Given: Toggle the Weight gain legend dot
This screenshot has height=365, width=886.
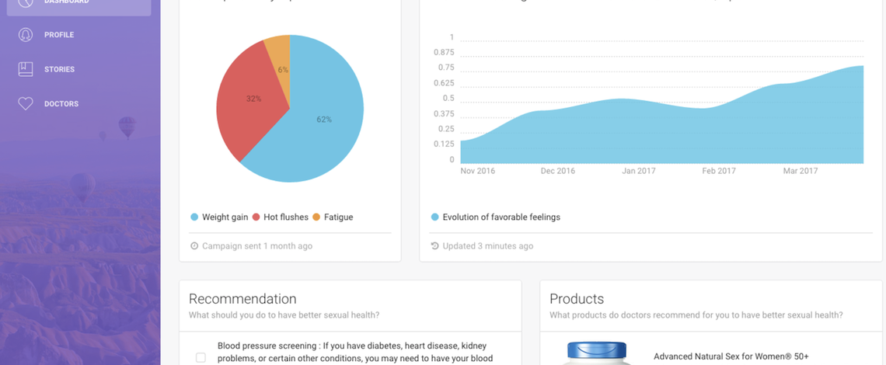Looking at the screenshot, I should click(x=194, y=217).
